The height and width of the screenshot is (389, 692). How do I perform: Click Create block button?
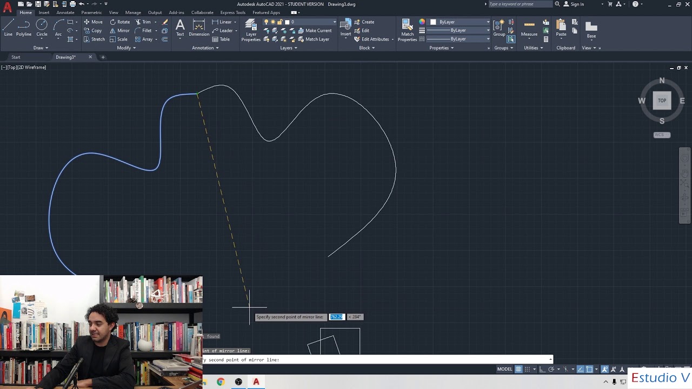(364, 22)
